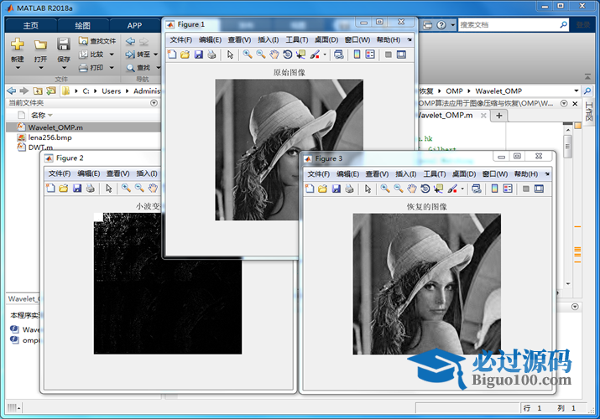Viewport: 600px width, 419px height.
Task: Switch to the Home ribbon tab
Action: click(x=30, y=26)
